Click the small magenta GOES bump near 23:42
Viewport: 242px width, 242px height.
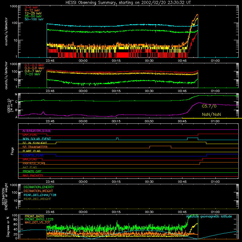[43, 112]
